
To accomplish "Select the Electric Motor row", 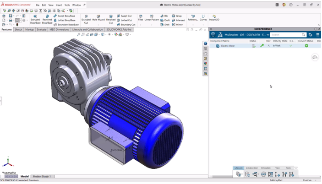I will pos(265,46).
